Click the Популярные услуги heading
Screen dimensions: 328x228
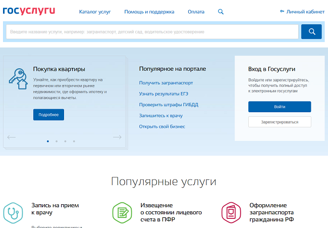pos(163,181)
